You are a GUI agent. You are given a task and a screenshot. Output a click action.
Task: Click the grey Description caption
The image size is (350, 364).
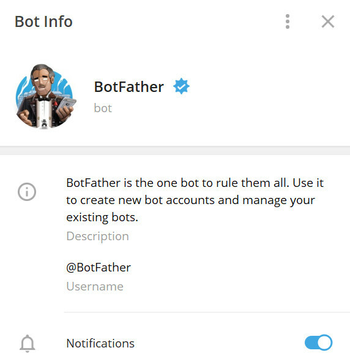pyautogui.click(x=97, y=237)
